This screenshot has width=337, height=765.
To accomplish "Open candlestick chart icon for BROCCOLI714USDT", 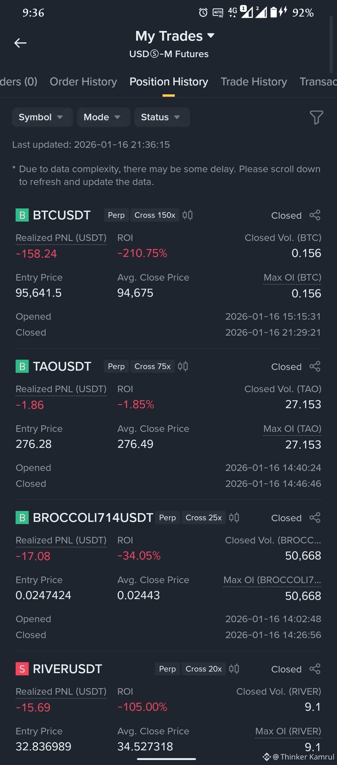I will click(234, 517).
